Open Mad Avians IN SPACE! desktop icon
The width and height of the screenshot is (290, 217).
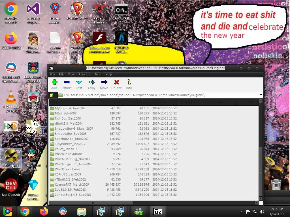tap(33, 72)
